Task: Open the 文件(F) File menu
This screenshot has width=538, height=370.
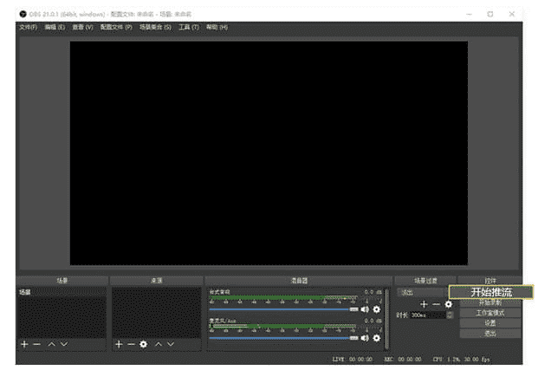Action: (28, 27)
